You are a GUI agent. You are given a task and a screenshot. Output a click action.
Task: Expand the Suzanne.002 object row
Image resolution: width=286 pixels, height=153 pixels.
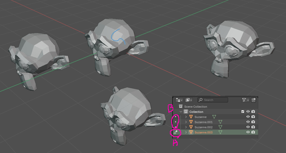pos(186,127)
